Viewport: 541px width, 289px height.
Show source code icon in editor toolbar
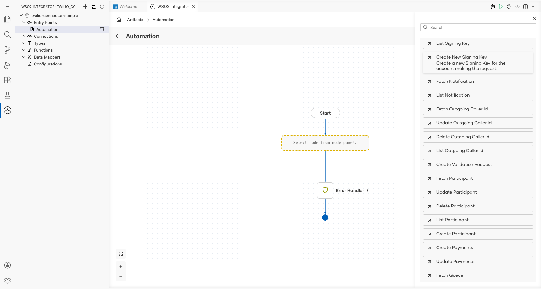(x=517, y=6)
